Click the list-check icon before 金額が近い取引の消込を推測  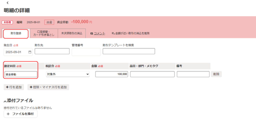tap(113, 33)
